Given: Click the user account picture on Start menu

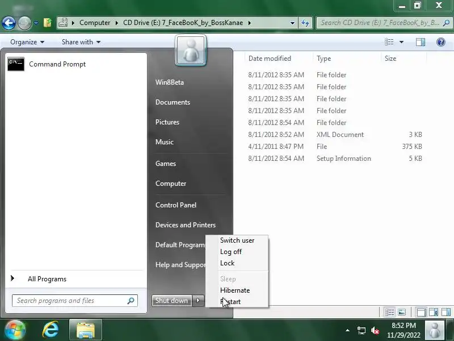Looking at the screenshot, I should 191,51.
